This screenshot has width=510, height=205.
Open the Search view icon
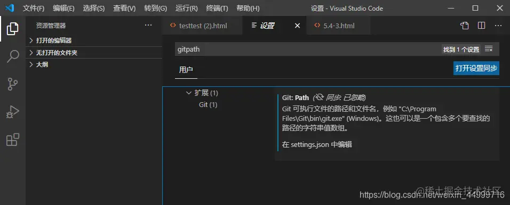coord(13,56)
